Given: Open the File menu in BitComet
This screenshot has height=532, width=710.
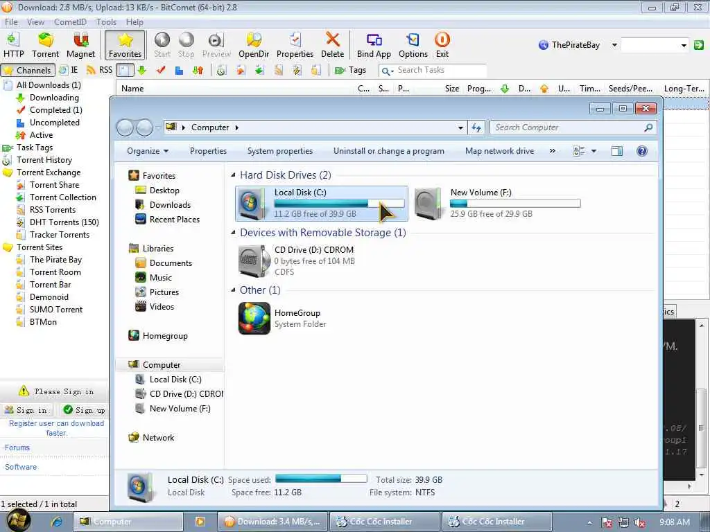Looking at the screenshot, I should (11, 21).
